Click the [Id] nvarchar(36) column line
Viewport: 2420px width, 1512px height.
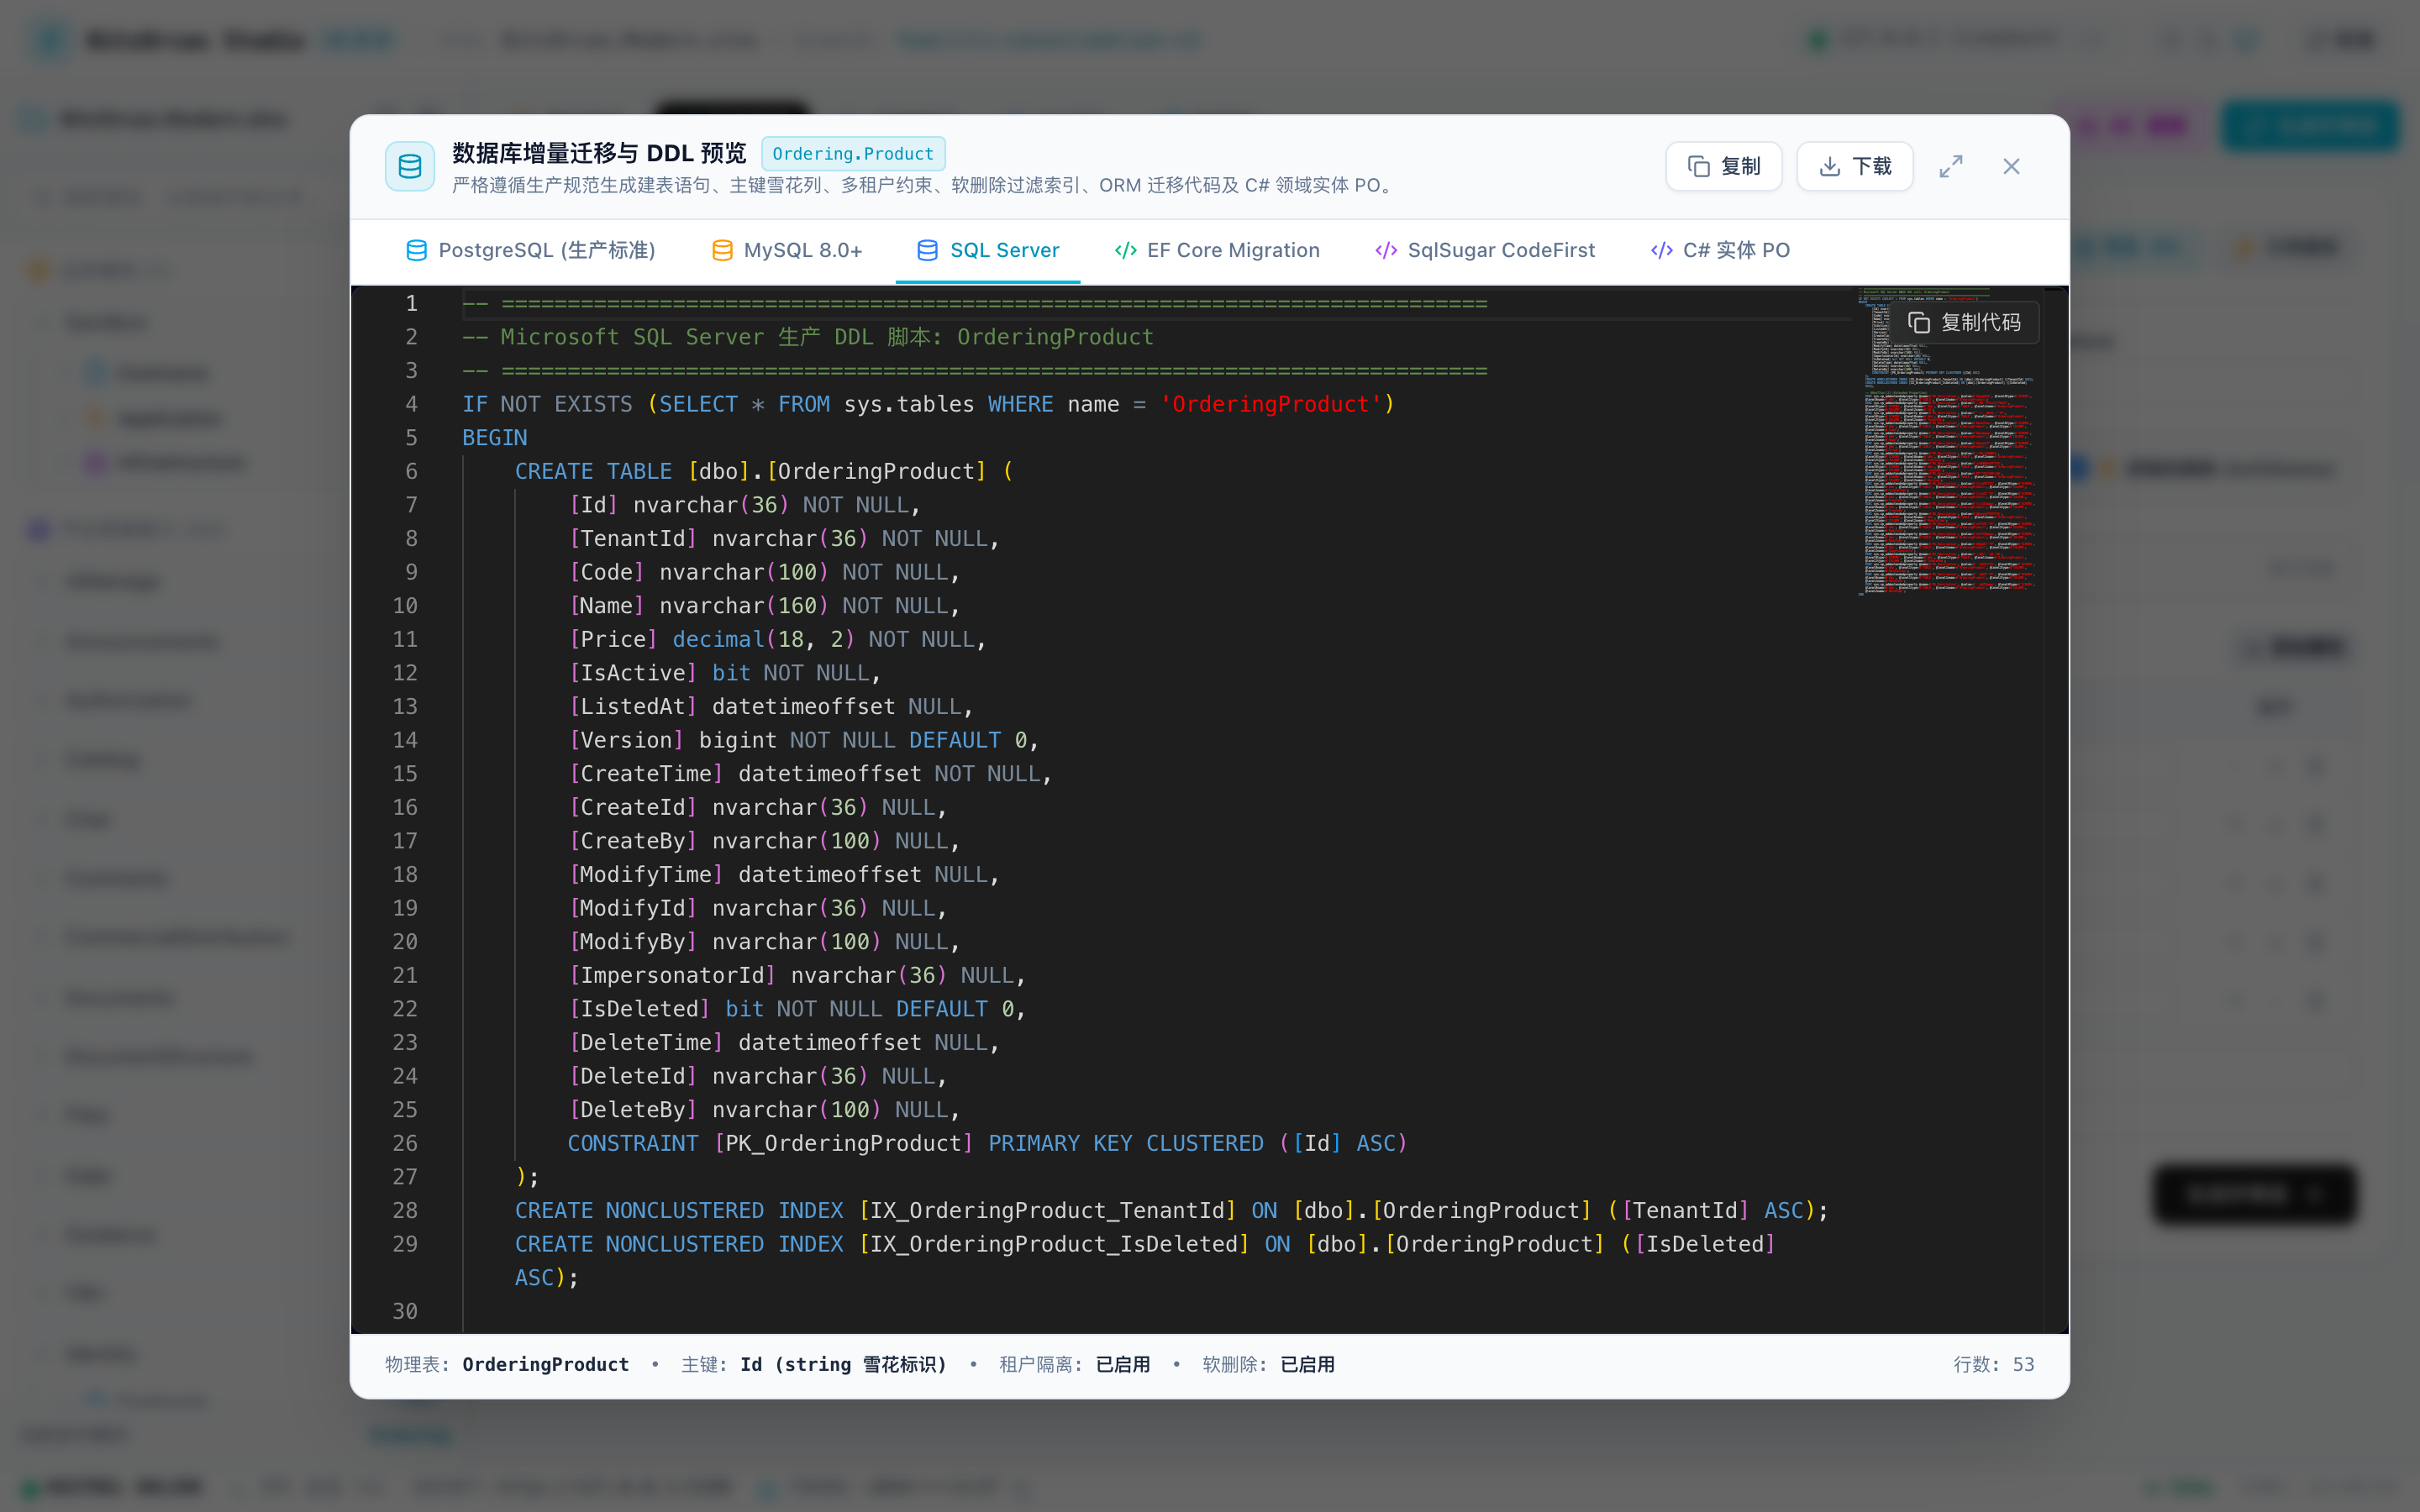click(744, 505)
